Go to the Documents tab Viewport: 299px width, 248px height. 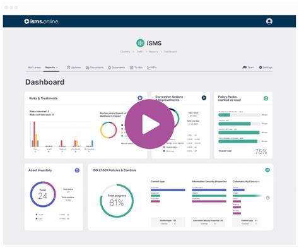tap(117, 68)
